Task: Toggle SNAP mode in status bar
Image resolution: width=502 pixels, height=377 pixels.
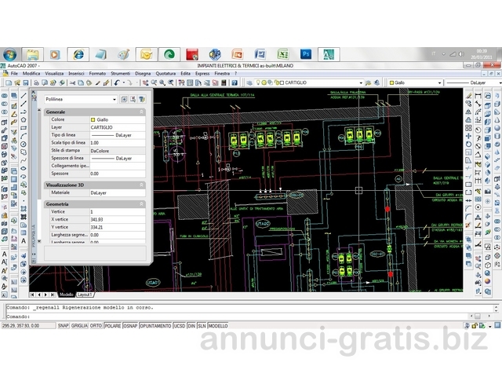Action: [63, 326]
